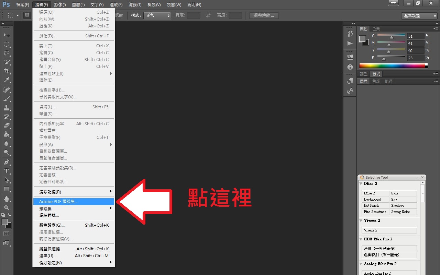Select the Clone Stamp tool
Viewport: 440px width, 275px height.
(x=7, y=108)
